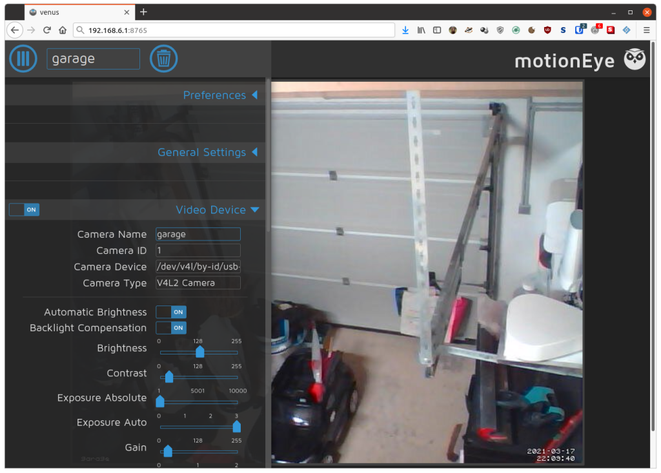Viewport: 661px width, 473px height.
Task: Open the browser library icon
Action: click(x=421, y=30)
